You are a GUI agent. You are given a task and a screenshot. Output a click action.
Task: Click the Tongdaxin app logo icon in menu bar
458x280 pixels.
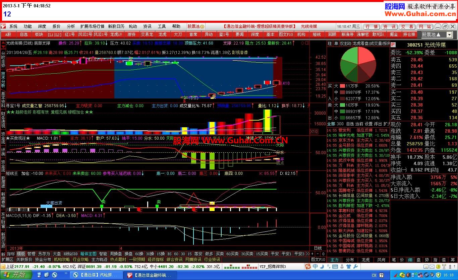3,26
